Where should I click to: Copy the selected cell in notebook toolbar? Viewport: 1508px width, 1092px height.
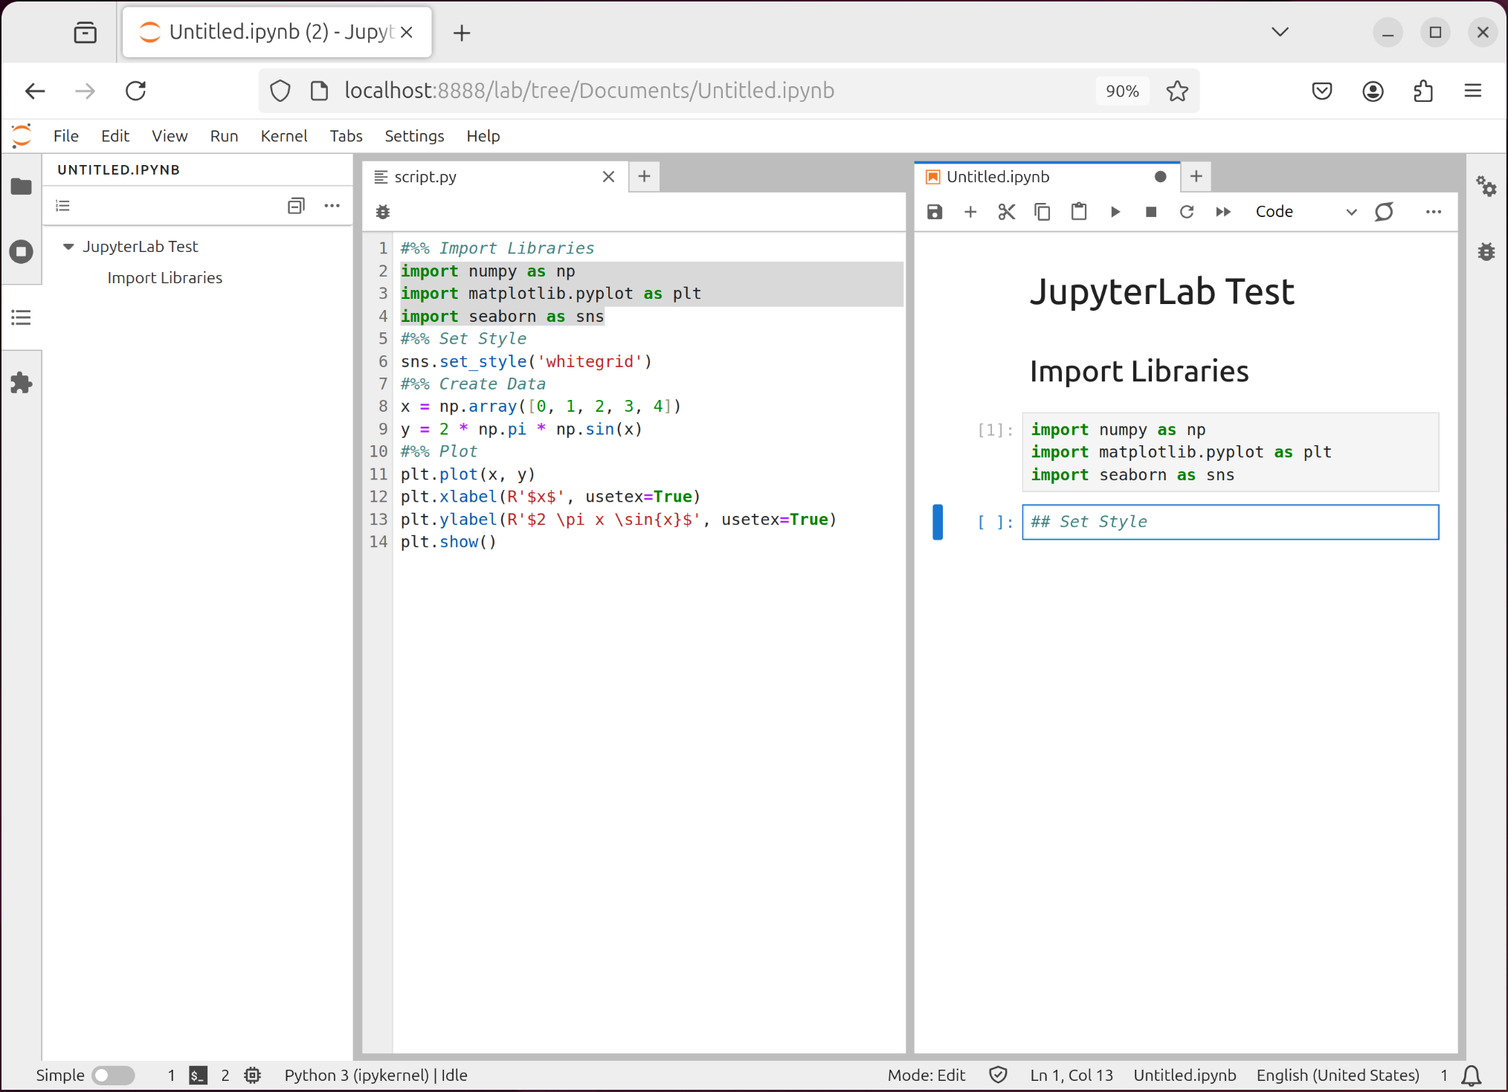click(1043, 212)
